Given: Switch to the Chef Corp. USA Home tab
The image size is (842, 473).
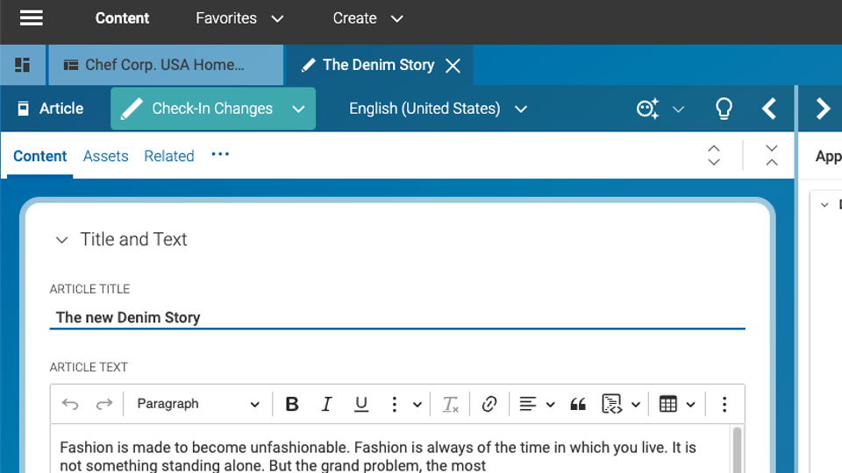Looking at the screenshot, I should coord(166,65).
